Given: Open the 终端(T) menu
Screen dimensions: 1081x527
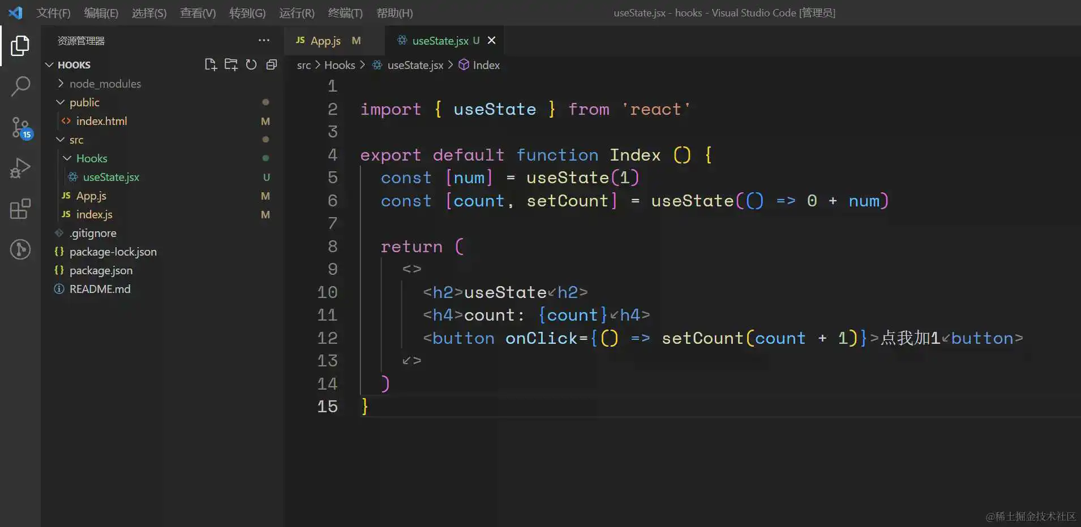Looking at the screenshot, I should (345, 12).
